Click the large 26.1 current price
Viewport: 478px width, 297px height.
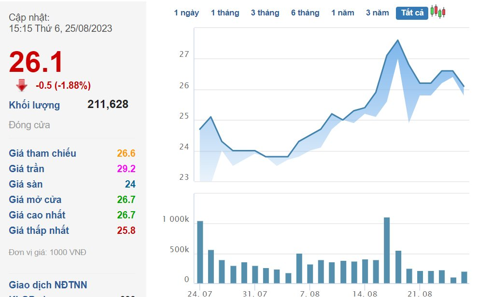(x=36, y=63)
